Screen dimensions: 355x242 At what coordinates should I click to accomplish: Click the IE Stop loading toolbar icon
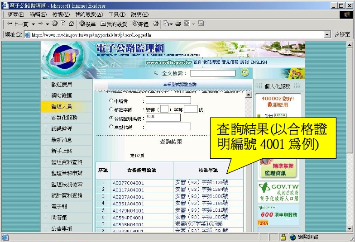pos(55,24)
